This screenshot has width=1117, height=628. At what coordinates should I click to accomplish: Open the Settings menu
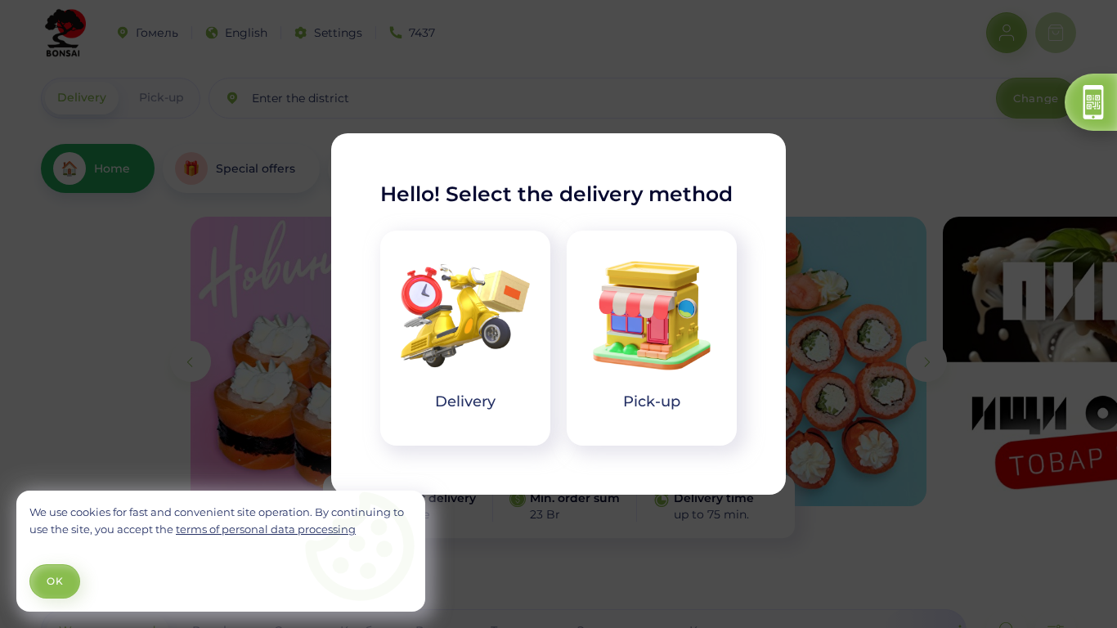pyautogui.click(x=328, y=33)
